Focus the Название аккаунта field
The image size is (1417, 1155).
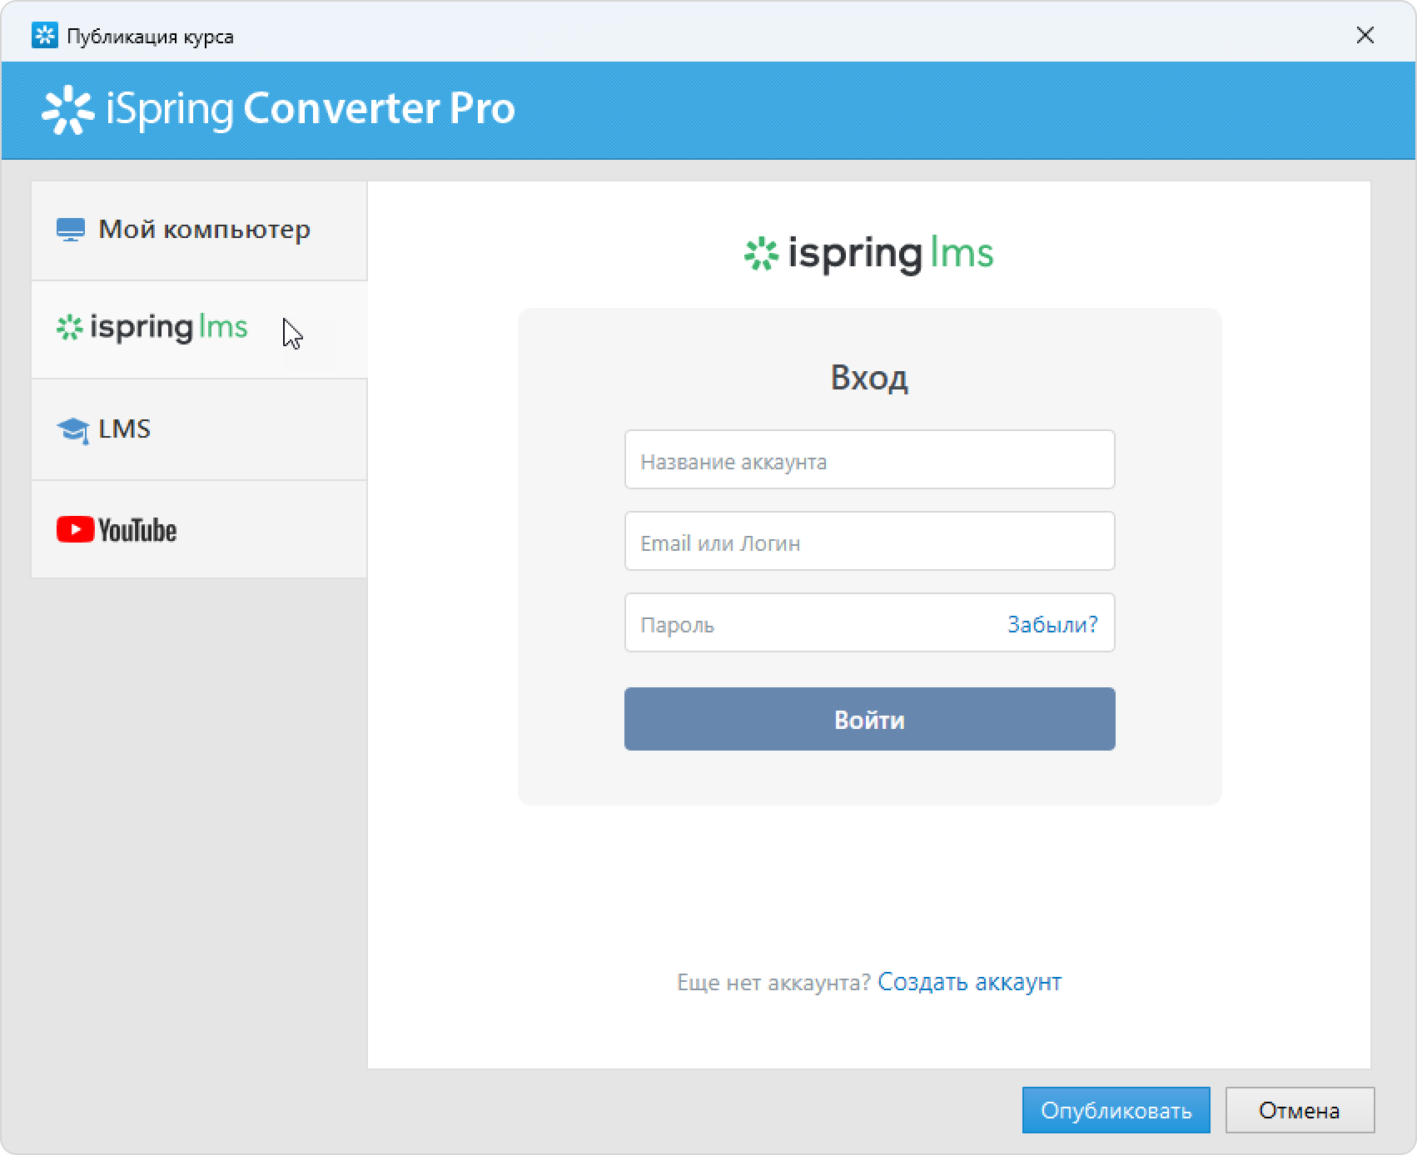[869, 460]
